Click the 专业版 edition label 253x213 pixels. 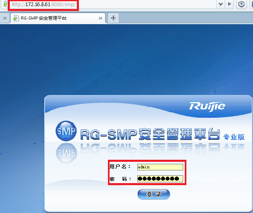tap(234, 137)
